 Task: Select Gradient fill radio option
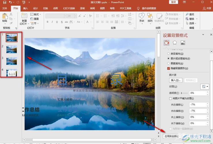168,54
